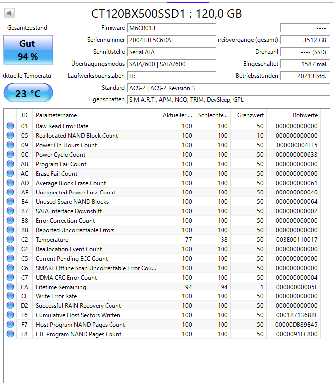Select the status icon for Reallocation Event Count
Viewport: 334px width, 386px height.
tap(10, 249)
